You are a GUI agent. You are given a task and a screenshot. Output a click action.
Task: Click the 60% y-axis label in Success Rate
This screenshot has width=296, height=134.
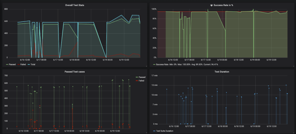coord(155,28)
